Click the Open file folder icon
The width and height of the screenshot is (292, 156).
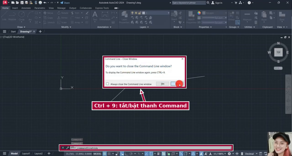pyautogui.click(x=17, y=3)
